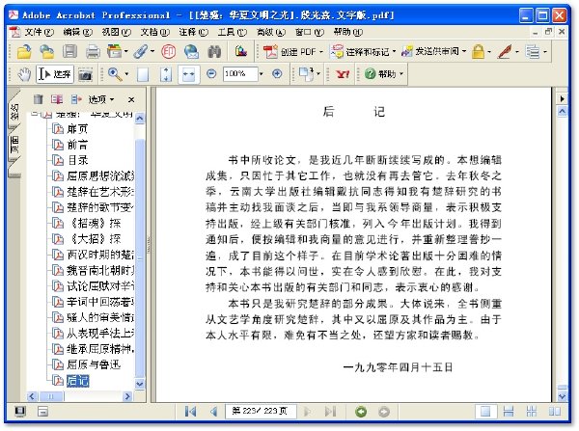Select facing pages layout icon
579x431 pixels.
point(554,411)
